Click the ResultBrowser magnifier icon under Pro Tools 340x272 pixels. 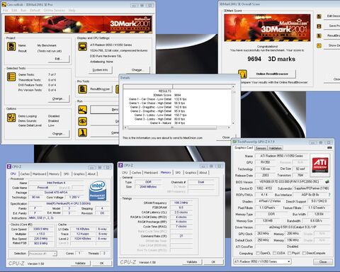point(82,89)
